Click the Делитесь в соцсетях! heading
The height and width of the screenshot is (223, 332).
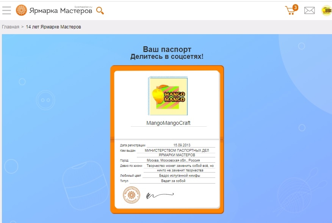click(x=167, y=57)
